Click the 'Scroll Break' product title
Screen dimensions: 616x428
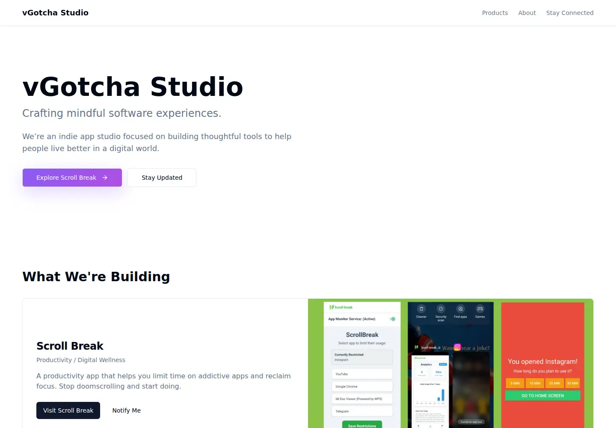[x=70, y=346]
